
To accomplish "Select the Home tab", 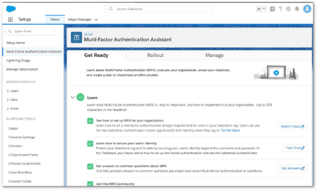I will tap(55, 20).
